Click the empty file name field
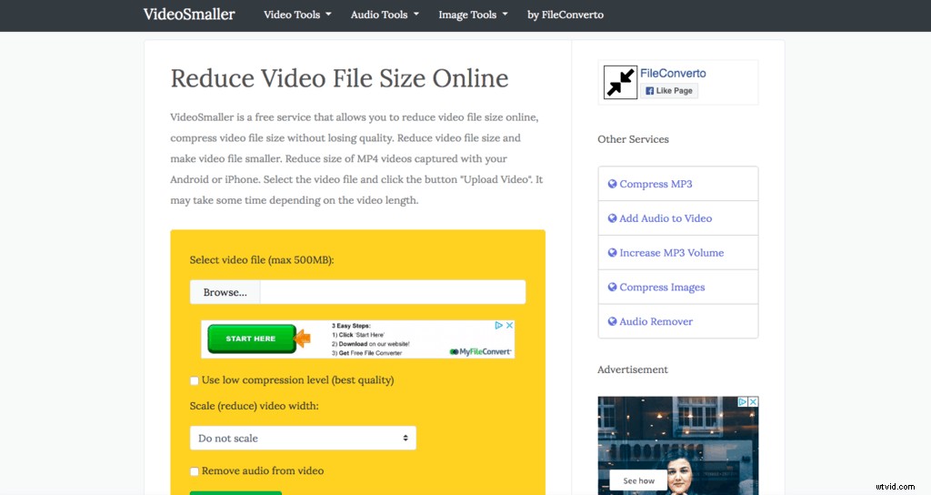This screenshot has width=931, height=495. pos(393,292)
